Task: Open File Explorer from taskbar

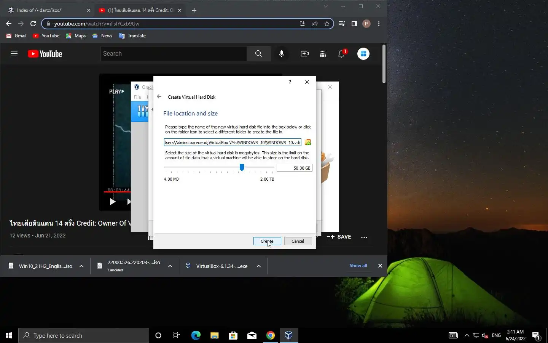Action: (214, 335)
